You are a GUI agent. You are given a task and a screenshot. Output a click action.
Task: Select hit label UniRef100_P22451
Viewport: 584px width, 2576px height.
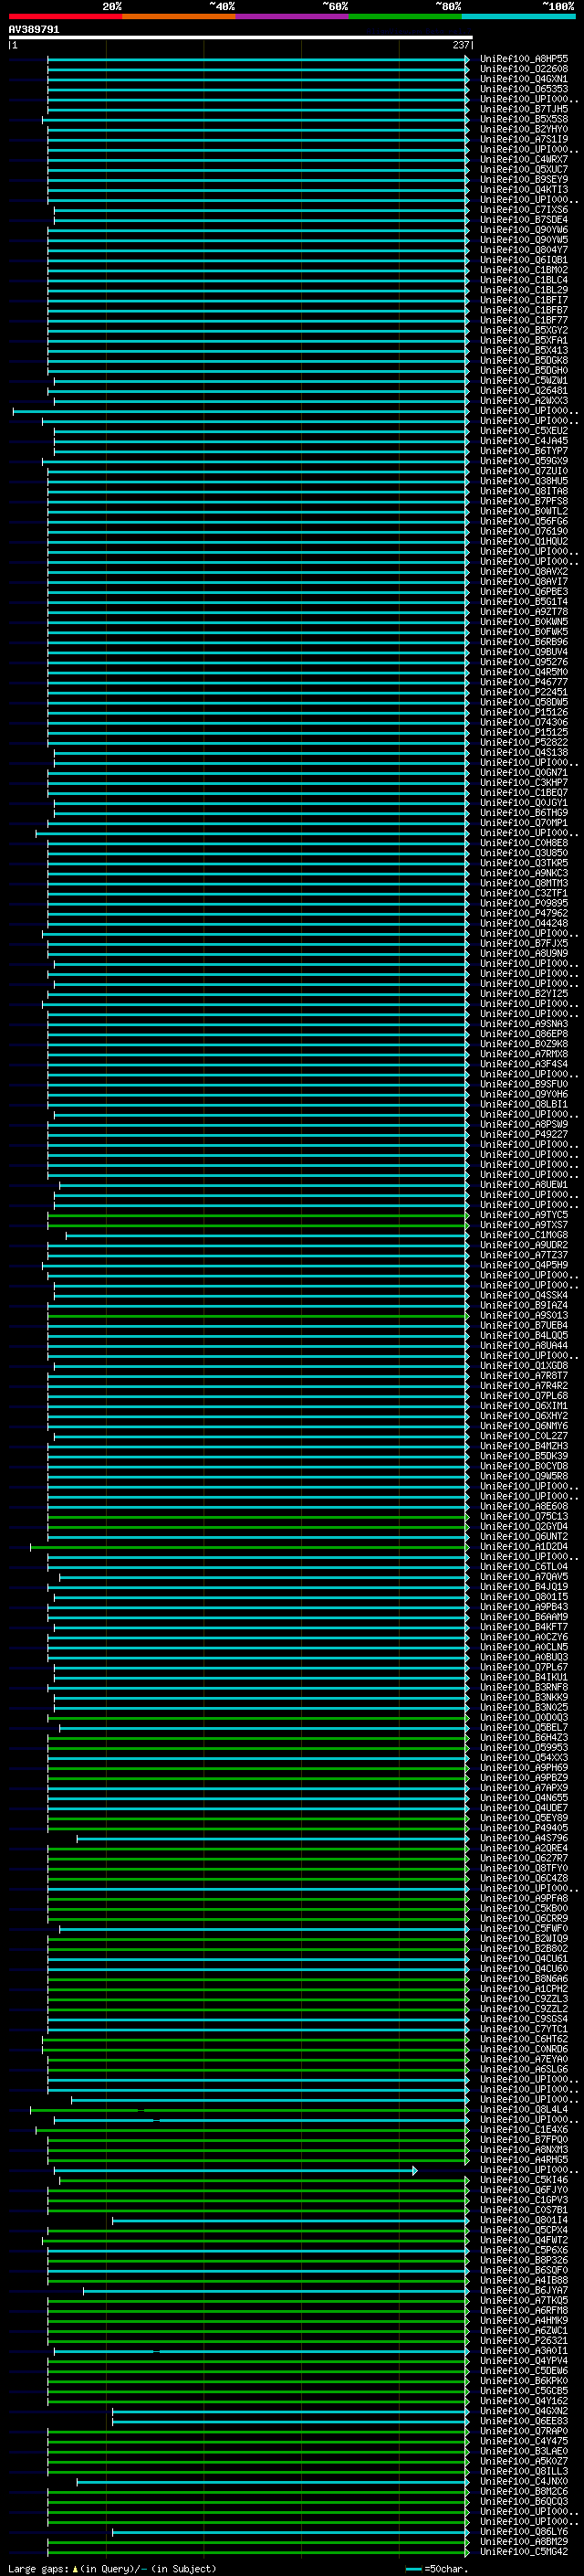pyautogui.click(x=524, y=692)
